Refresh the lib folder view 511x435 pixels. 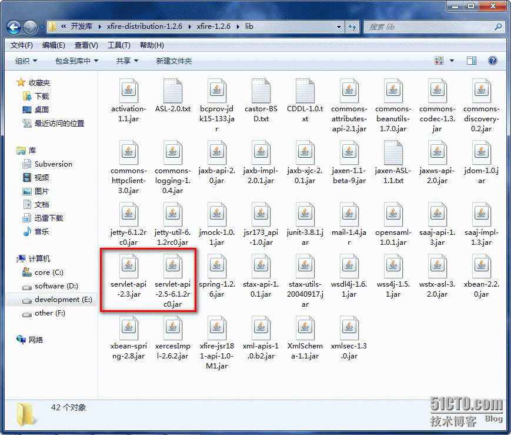352,26
